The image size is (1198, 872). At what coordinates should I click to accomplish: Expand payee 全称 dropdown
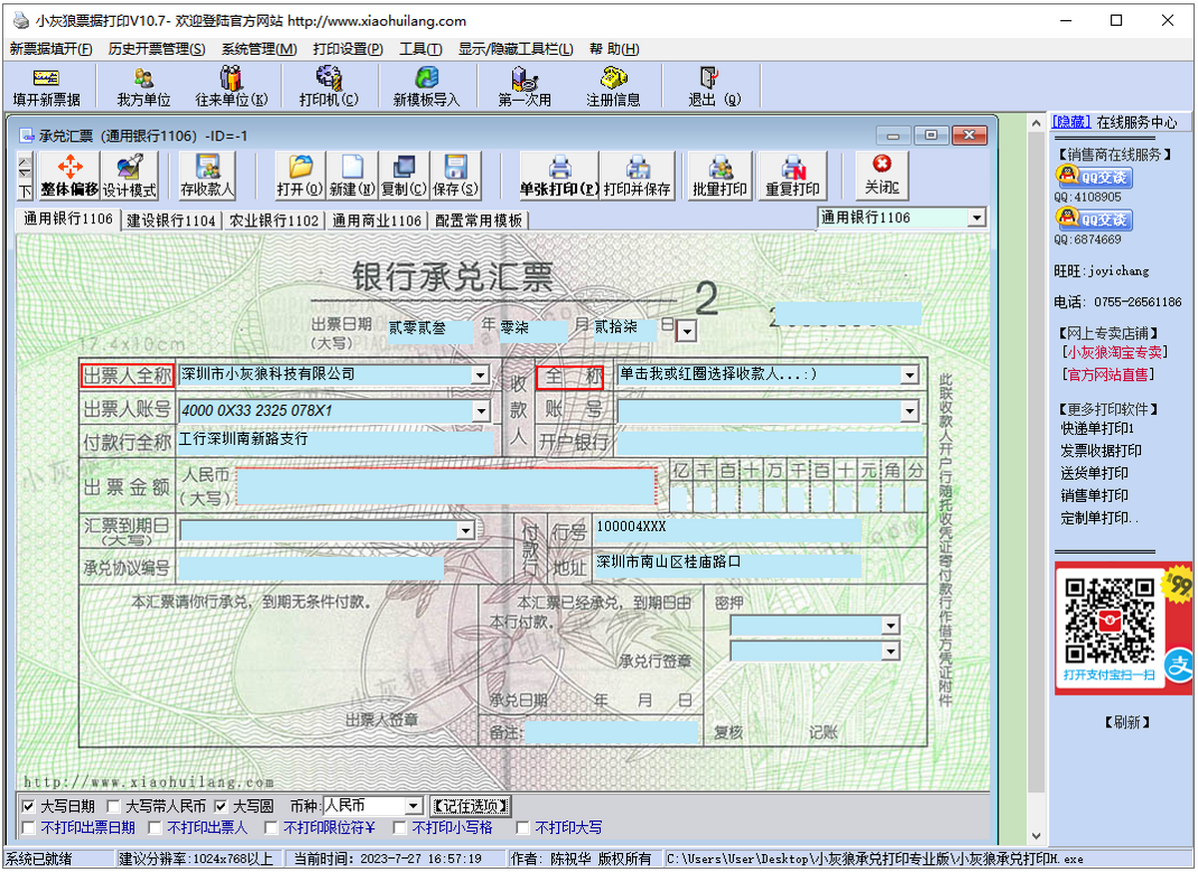click(x=908, y=375)
